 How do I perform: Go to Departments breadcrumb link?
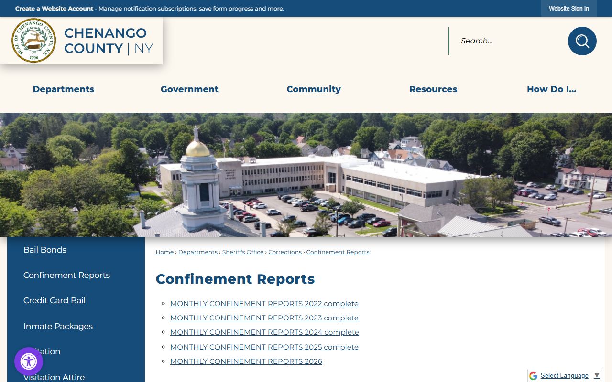coord(198,252)
